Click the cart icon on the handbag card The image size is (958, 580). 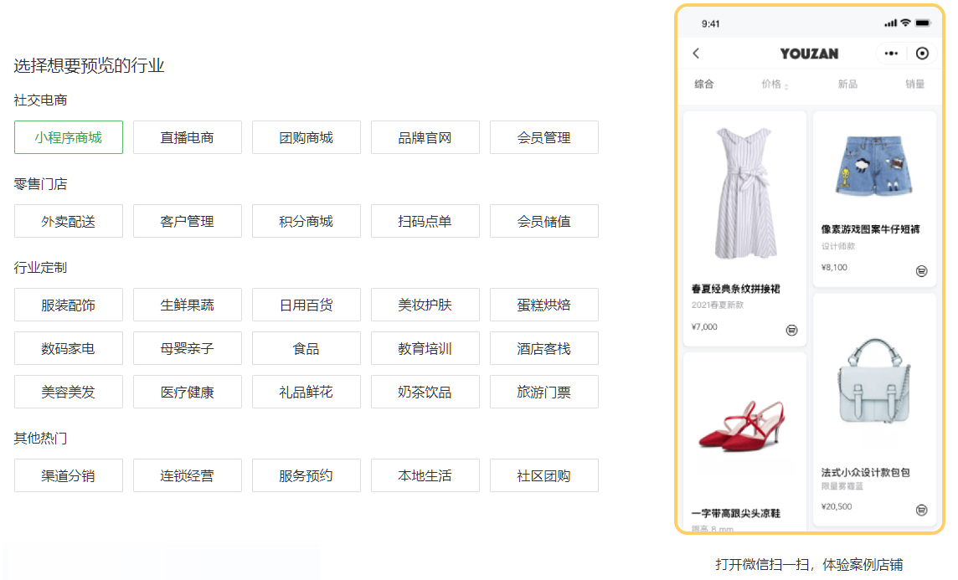coord(921,509)
